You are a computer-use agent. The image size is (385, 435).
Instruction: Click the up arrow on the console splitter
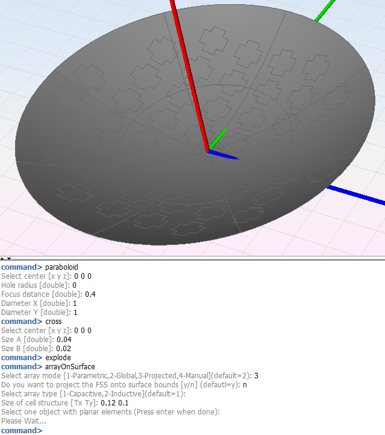point(3,258)
